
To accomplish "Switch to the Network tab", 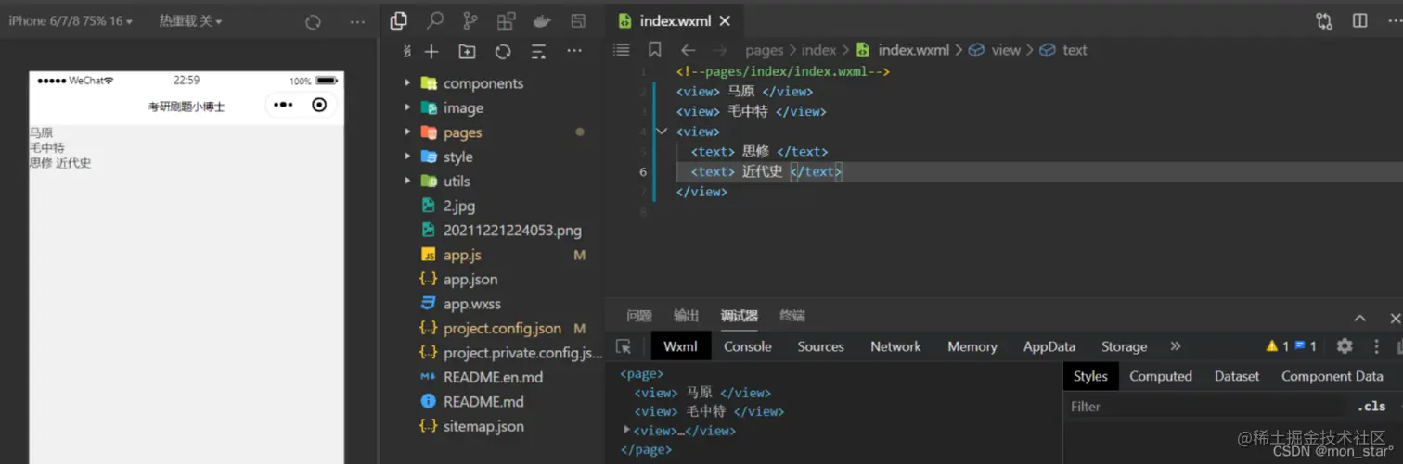I will click(x=895, y=346).
